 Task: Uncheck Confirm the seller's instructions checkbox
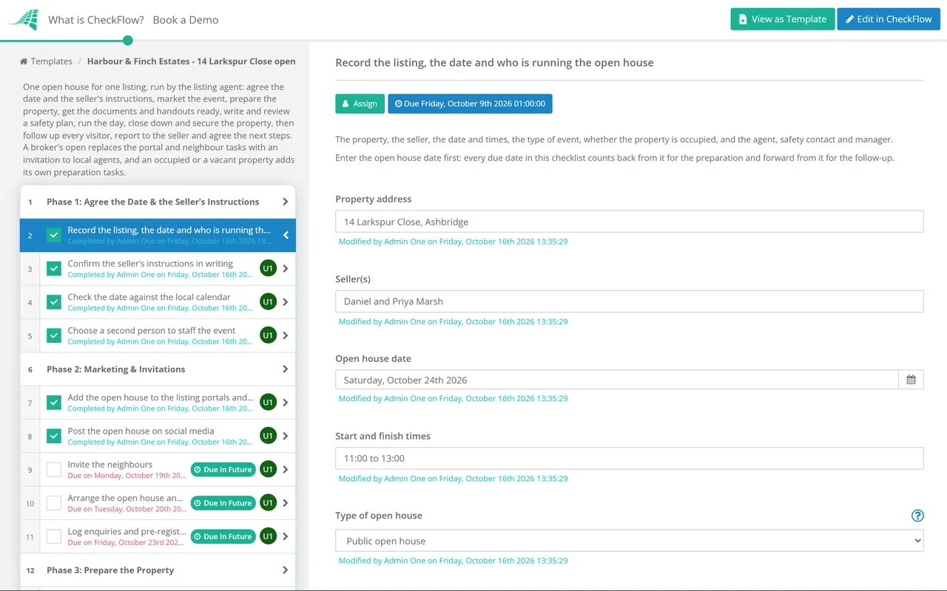(54, 268)
